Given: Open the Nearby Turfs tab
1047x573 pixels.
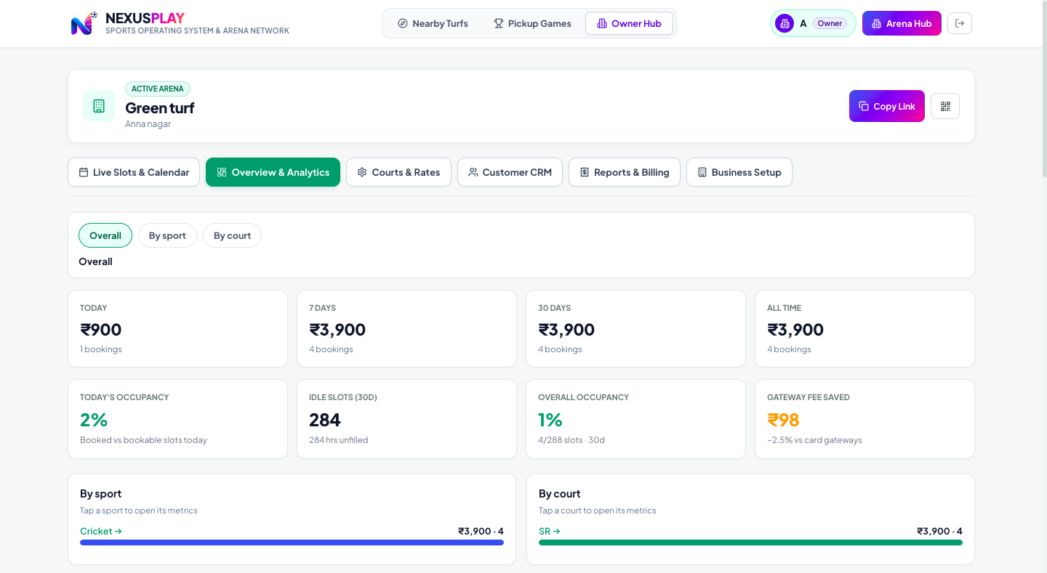Looking at the screenshot, I should 433,23.
